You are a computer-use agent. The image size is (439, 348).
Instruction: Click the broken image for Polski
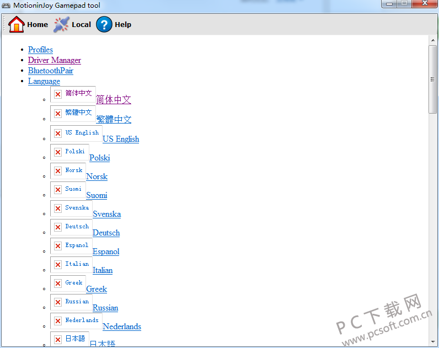click(x=69, y=152)
